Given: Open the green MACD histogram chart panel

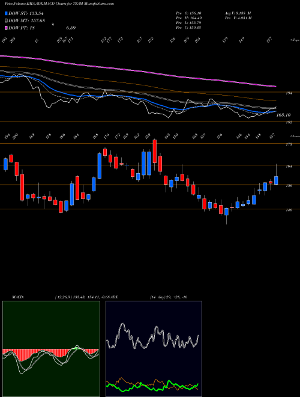Looking at the screenshot, I should tap(51, 349).
